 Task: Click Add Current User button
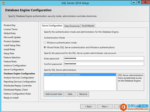[x=54, y=94]
